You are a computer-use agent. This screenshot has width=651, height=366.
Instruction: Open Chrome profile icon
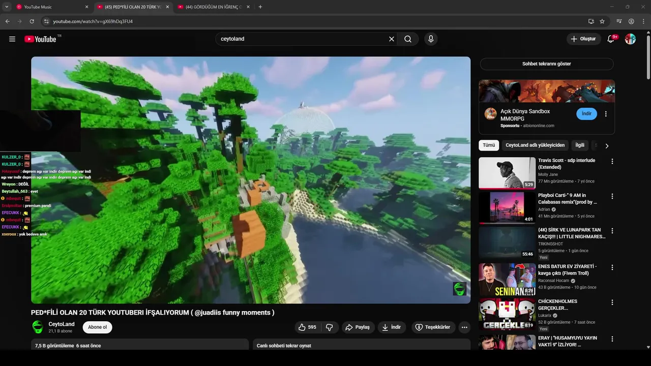tap(631, 21)
